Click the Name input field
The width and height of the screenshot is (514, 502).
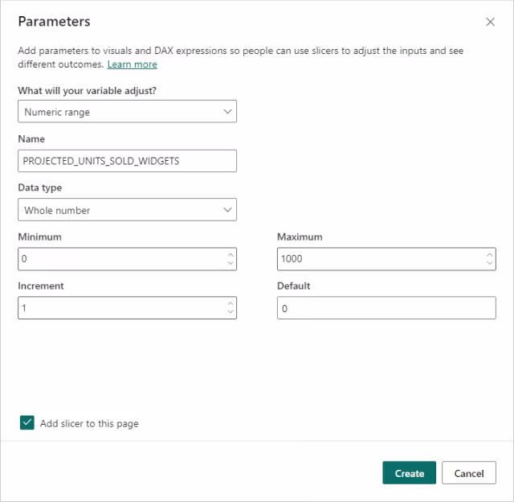click(127, 161)
